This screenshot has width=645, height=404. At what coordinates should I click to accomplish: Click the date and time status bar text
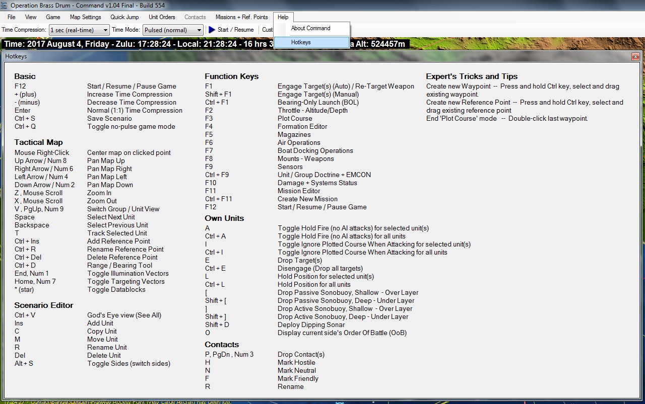coord(205,44)
